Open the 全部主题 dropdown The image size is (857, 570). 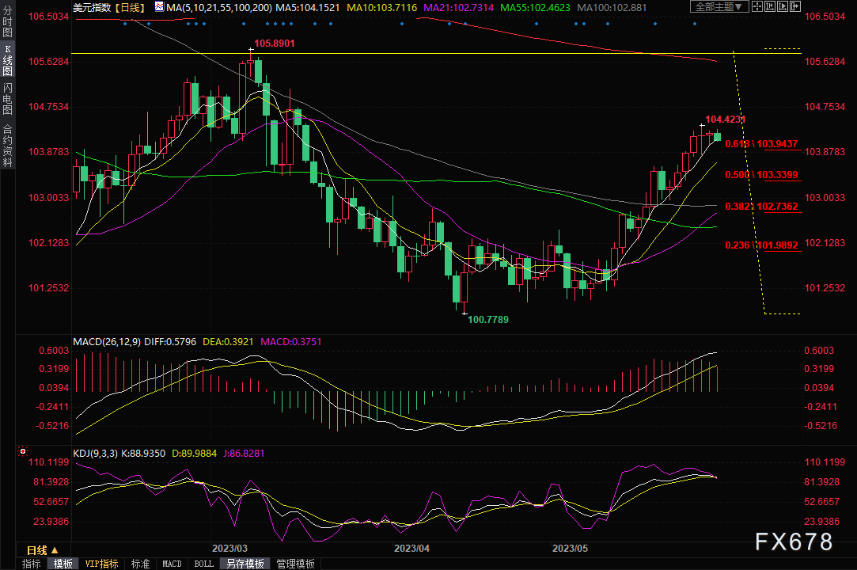(719, 7)
